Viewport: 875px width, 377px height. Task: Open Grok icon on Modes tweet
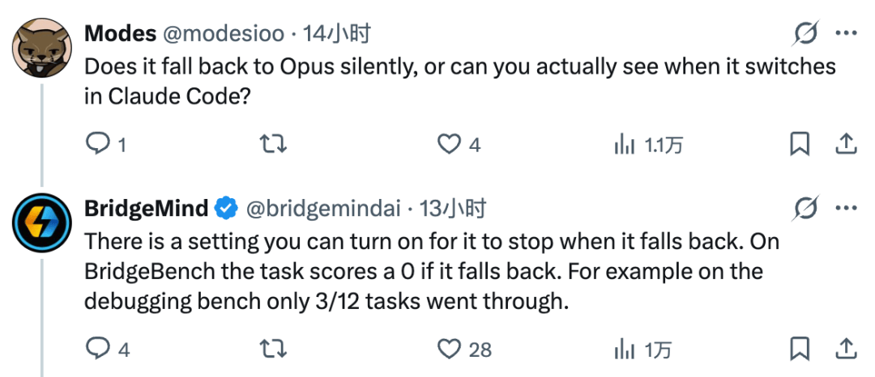tap(806, 35)
